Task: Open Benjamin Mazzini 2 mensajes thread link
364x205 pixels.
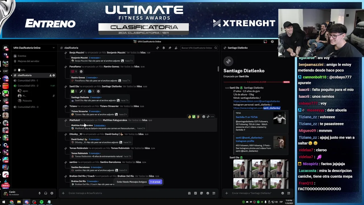Action: pos(94,58)
